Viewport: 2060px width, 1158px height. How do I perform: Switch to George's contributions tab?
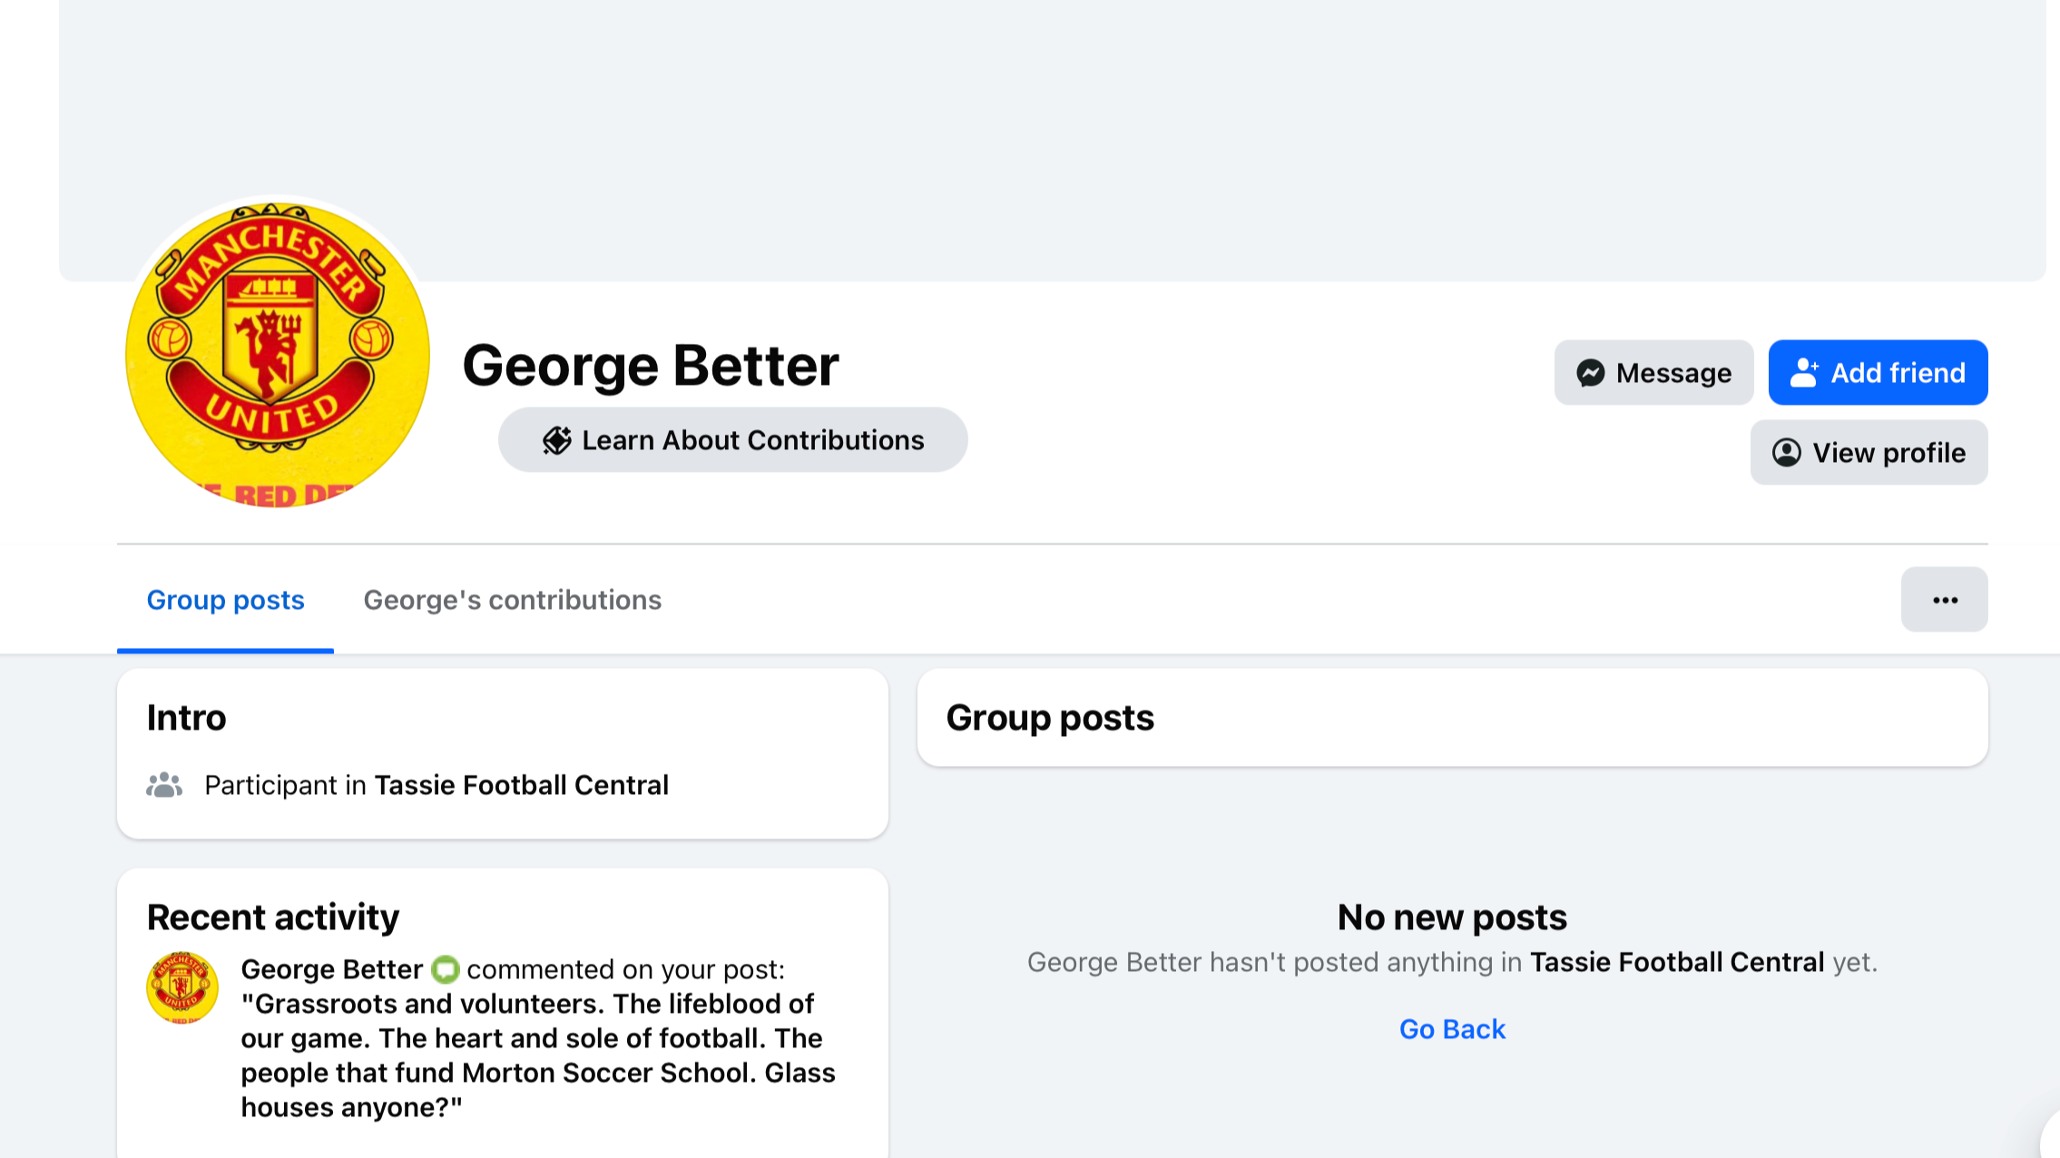pyautogui.click(x=512, y=600)
